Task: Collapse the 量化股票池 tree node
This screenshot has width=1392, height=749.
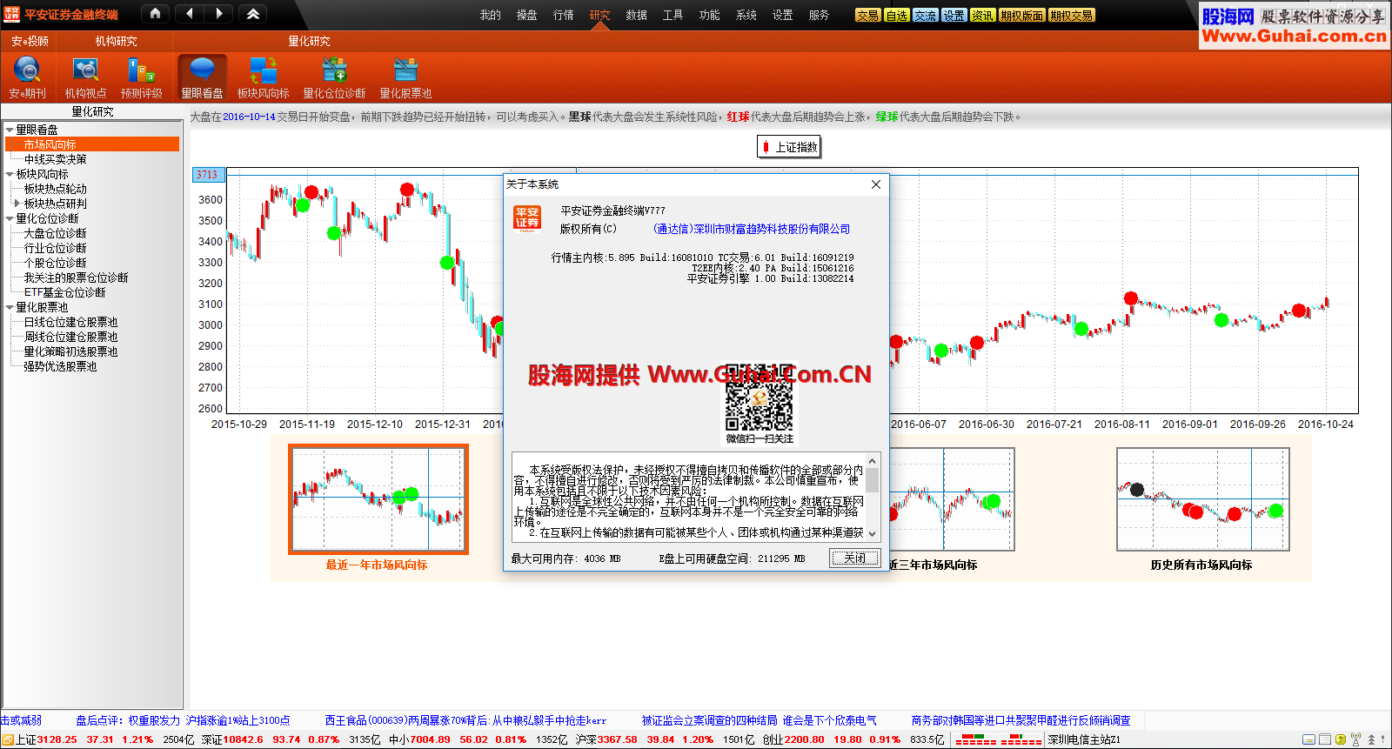Action: coord(10,307)
